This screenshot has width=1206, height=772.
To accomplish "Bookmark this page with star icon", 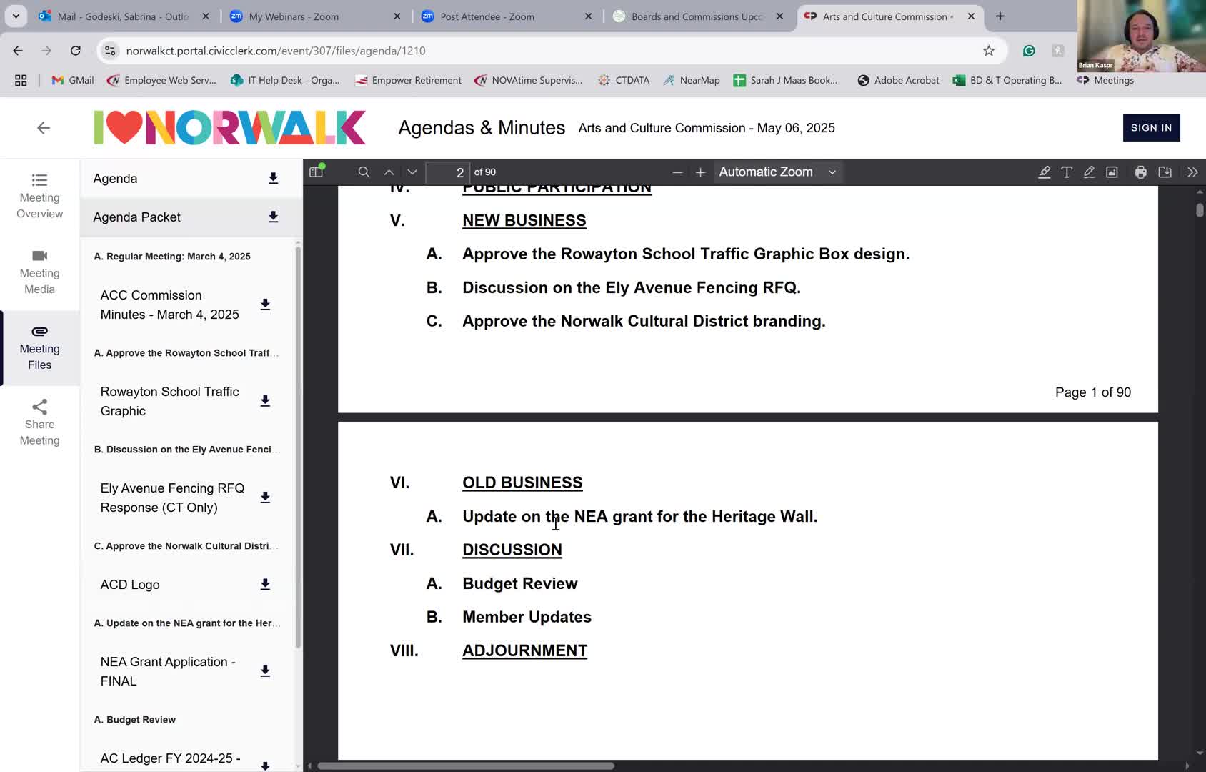I will click(989, 51).
